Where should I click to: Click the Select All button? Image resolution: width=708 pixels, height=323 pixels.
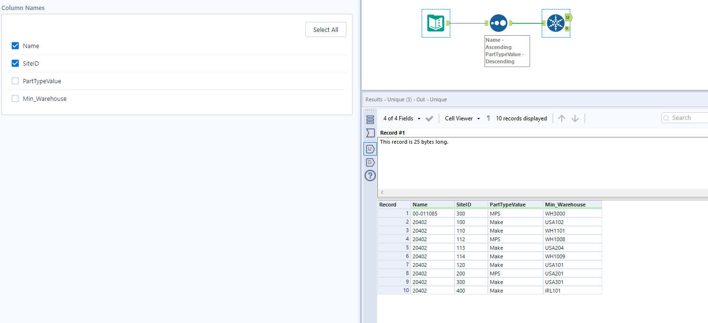click(325, 29)
